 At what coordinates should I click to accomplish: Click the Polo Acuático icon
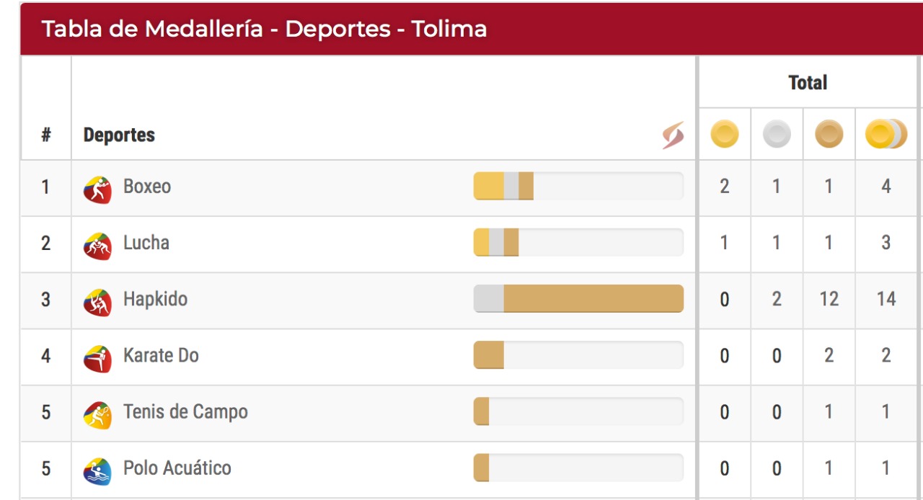tap(97, 471)
